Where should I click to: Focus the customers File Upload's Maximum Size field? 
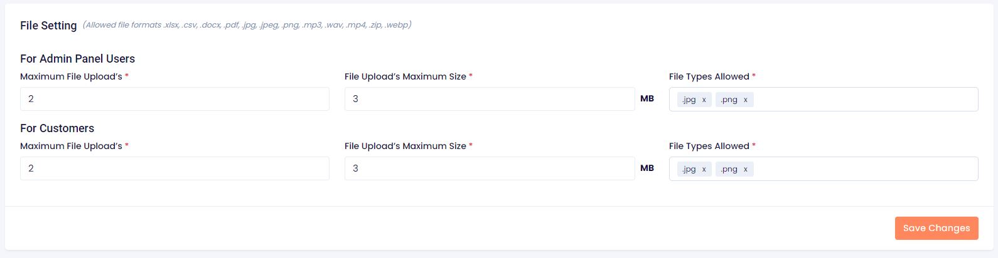pyautogui.click(x=490, y=168)
